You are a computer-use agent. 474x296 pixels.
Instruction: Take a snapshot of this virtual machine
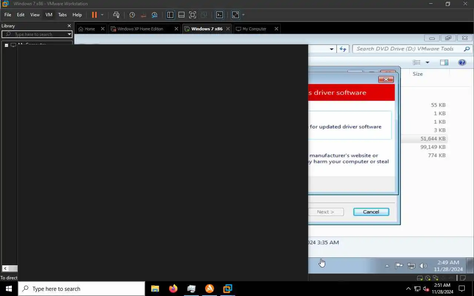pos(132,15)
